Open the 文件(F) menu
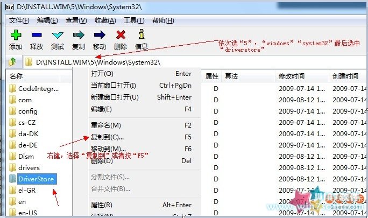This screenshot has height=218, width=368. click(x=19, y=20)
